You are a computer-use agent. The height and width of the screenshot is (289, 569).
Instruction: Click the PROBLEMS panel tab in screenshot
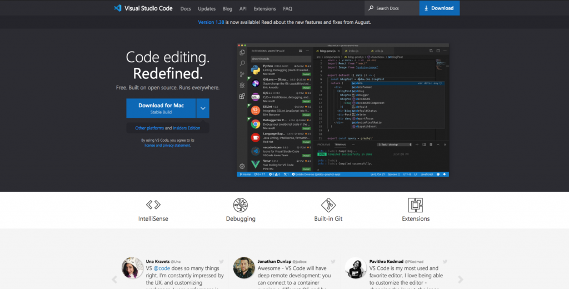[x=324, y=144]
